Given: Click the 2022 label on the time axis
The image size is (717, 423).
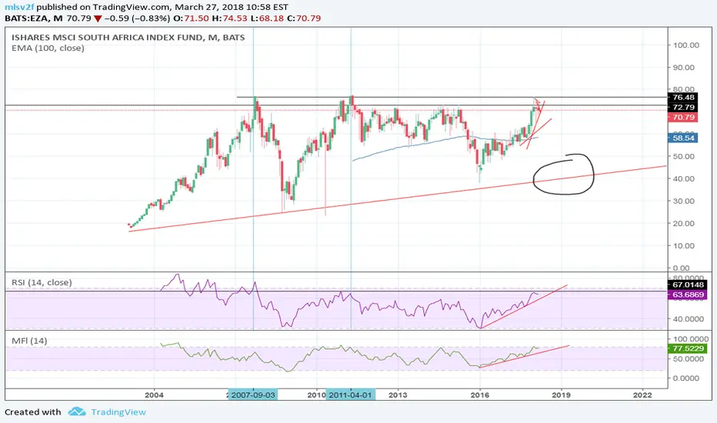Looking at the screenshot, I should 642,395.
